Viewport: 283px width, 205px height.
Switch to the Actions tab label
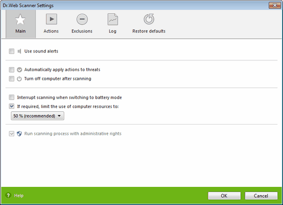click(51, 31)
